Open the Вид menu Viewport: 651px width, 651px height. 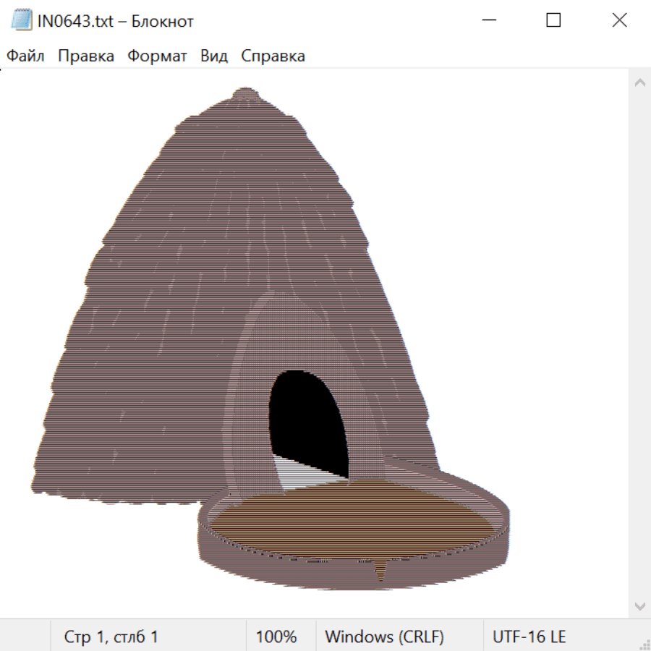click(213, 56)
